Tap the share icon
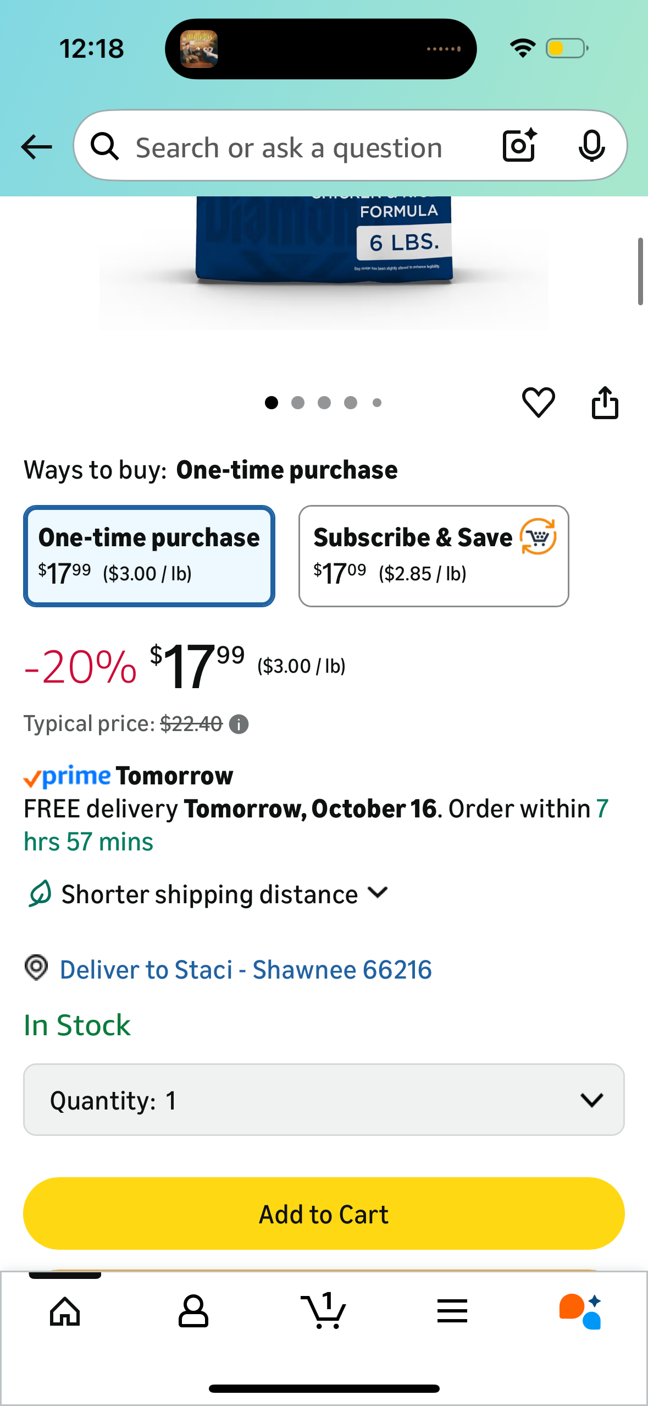The height and width of the screenshot is (1406, 648). click(x=605, y=403)
